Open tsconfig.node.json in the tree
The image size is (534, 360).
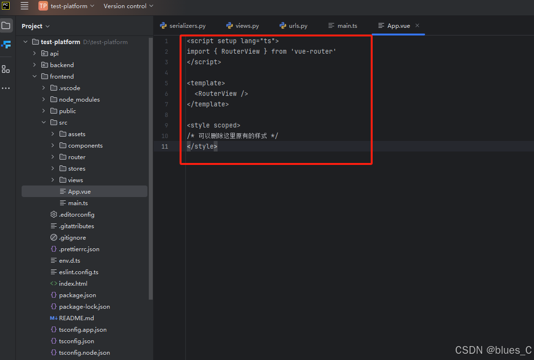(85, 352)
